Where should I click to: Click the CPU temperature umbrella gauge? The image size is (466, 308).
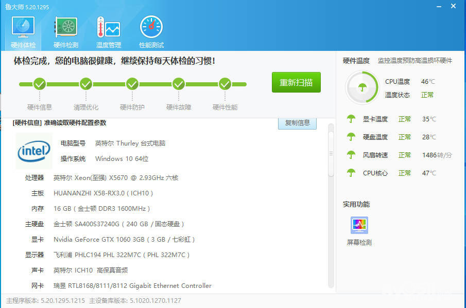pyautogui.click(x=362, y=88)
